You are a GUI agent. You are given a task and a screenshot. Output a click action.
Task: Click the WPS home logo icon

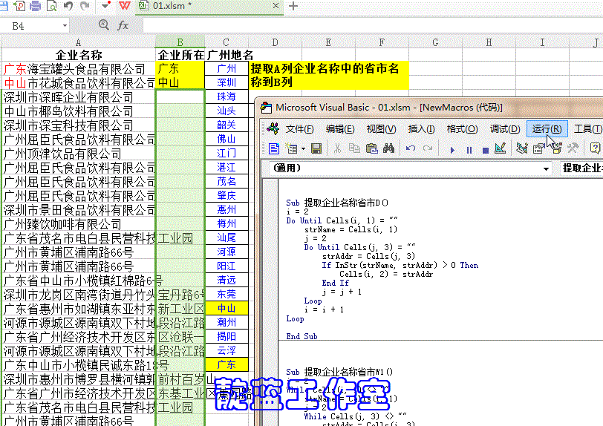[x=124, y=6]
